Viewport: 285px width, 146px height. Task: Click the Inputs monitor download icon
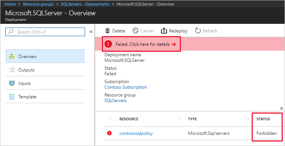coord(12,83)
